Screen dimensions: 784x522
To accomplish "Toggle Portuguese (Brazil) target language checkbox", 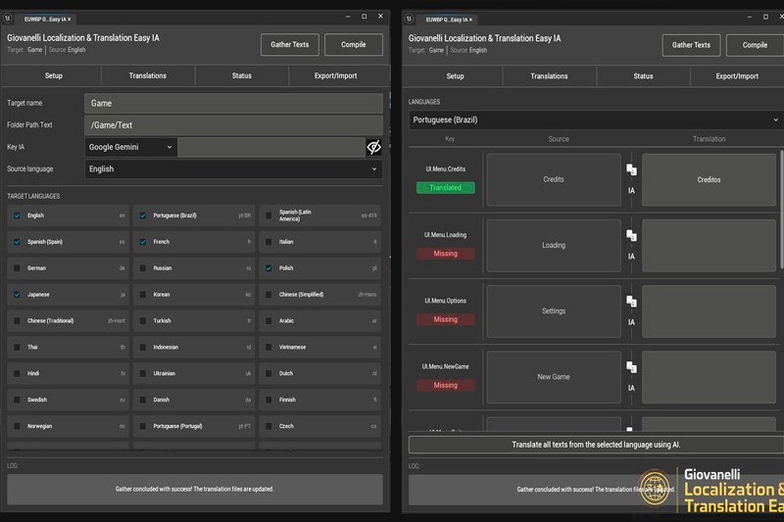I will [143, 215].
